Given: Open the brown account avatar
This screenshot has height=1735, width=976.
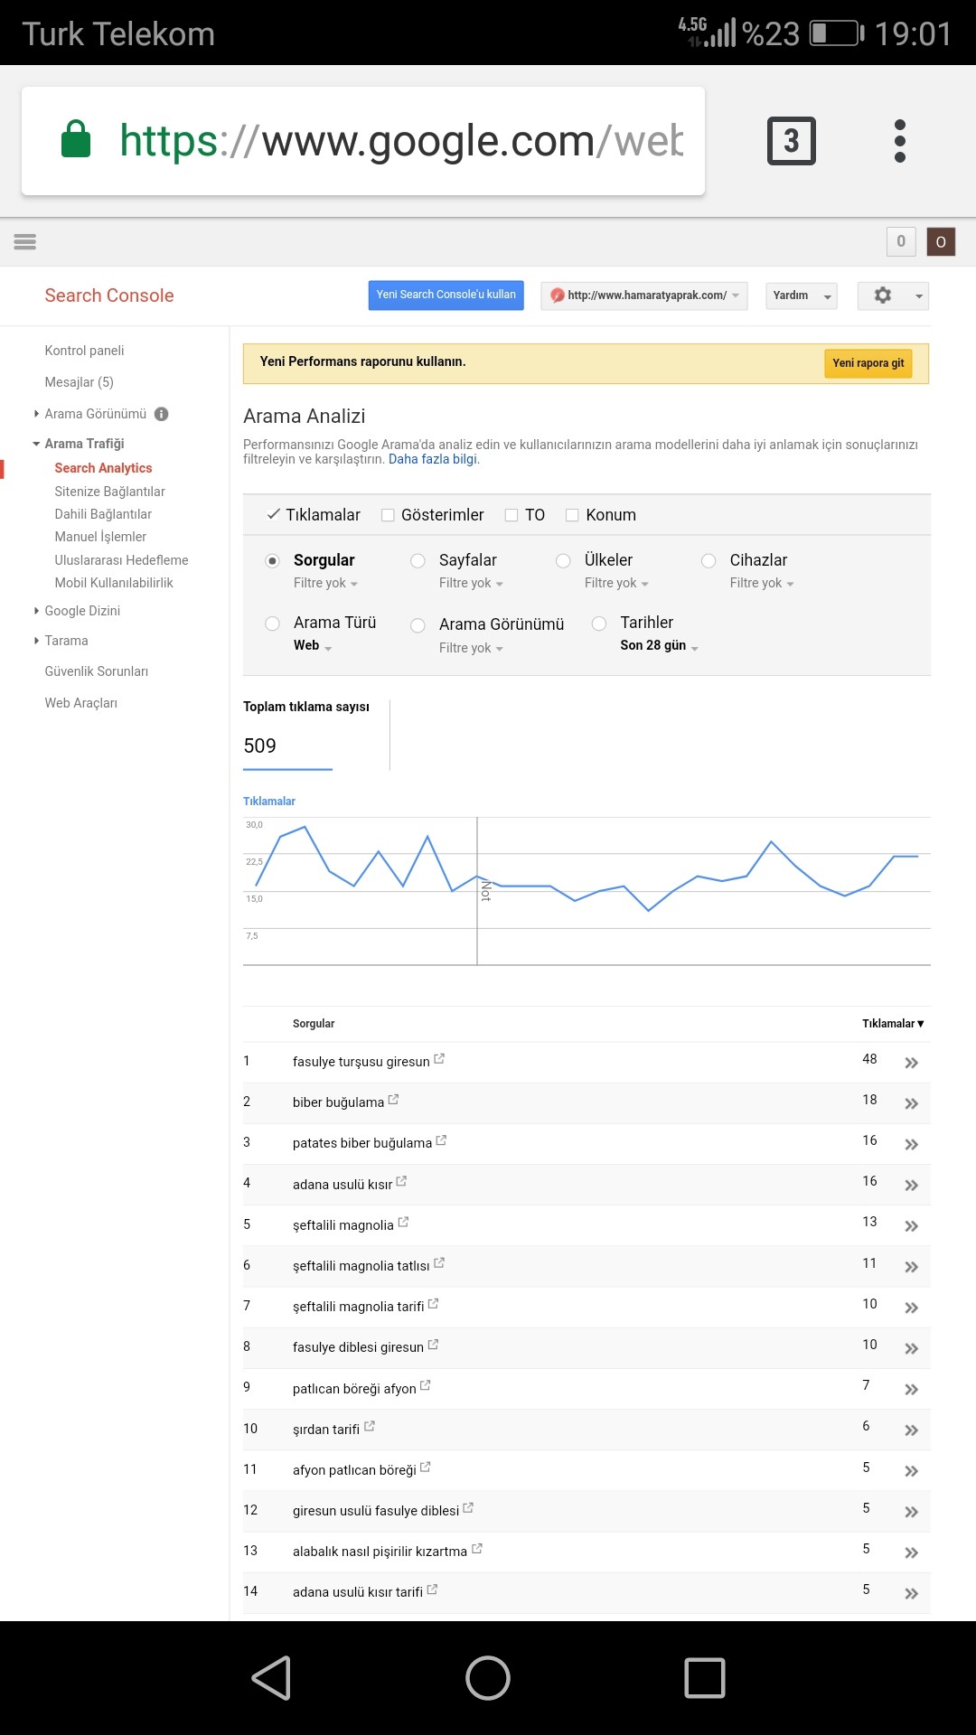Looking at the screenshot, I should (x=941, y=241).
